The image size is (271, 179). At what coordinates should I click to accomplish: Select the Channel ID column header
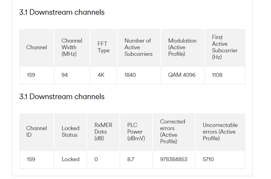(37, 132)
